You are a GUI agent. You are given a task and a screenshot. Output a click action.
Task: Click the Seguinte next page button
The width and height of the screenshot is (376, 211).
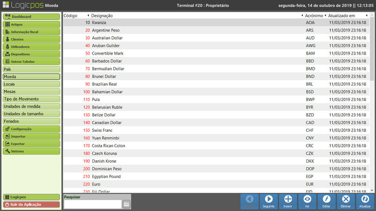[x=269, y=201]
